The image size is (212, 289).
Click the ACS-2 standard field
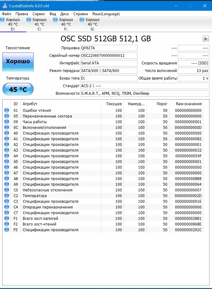[x=145, y=86]
